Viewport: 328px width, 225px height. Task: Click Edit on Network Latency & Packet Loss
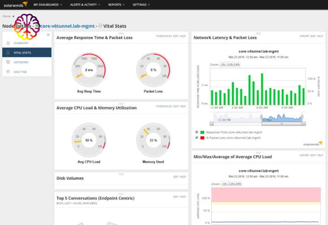tap(313, 36)
